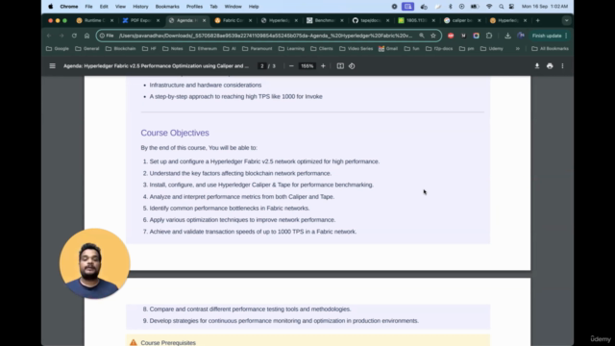Open the Ethereum bookmarks folder

click(203, 49)
